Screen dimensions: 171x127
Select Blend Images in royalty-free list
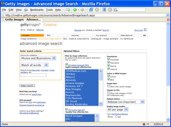pos(80,116)
